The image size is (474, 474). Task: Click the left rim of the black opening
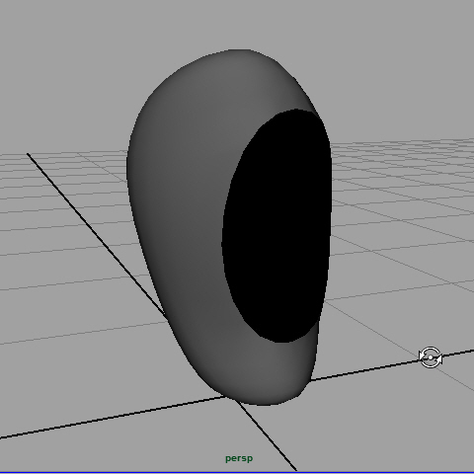click(224, 230)
